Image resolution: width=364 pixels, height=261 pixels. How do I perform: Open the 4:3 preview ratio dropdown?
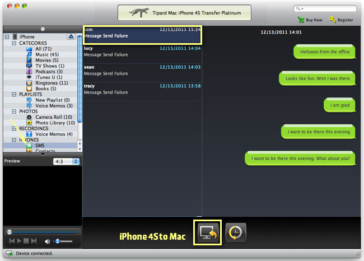(x=67, y=161)
